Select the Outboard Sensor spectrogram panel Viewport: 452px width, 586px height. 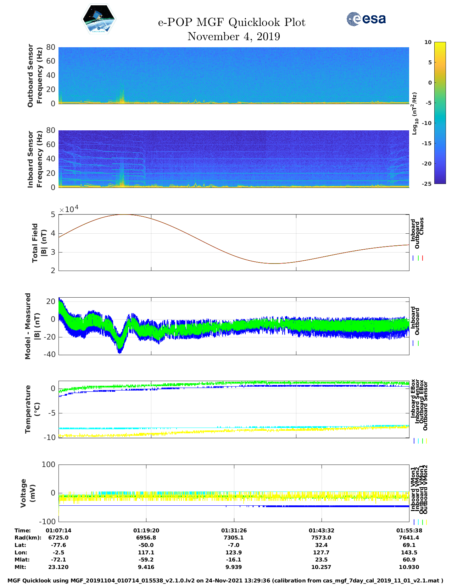[234, 75]
